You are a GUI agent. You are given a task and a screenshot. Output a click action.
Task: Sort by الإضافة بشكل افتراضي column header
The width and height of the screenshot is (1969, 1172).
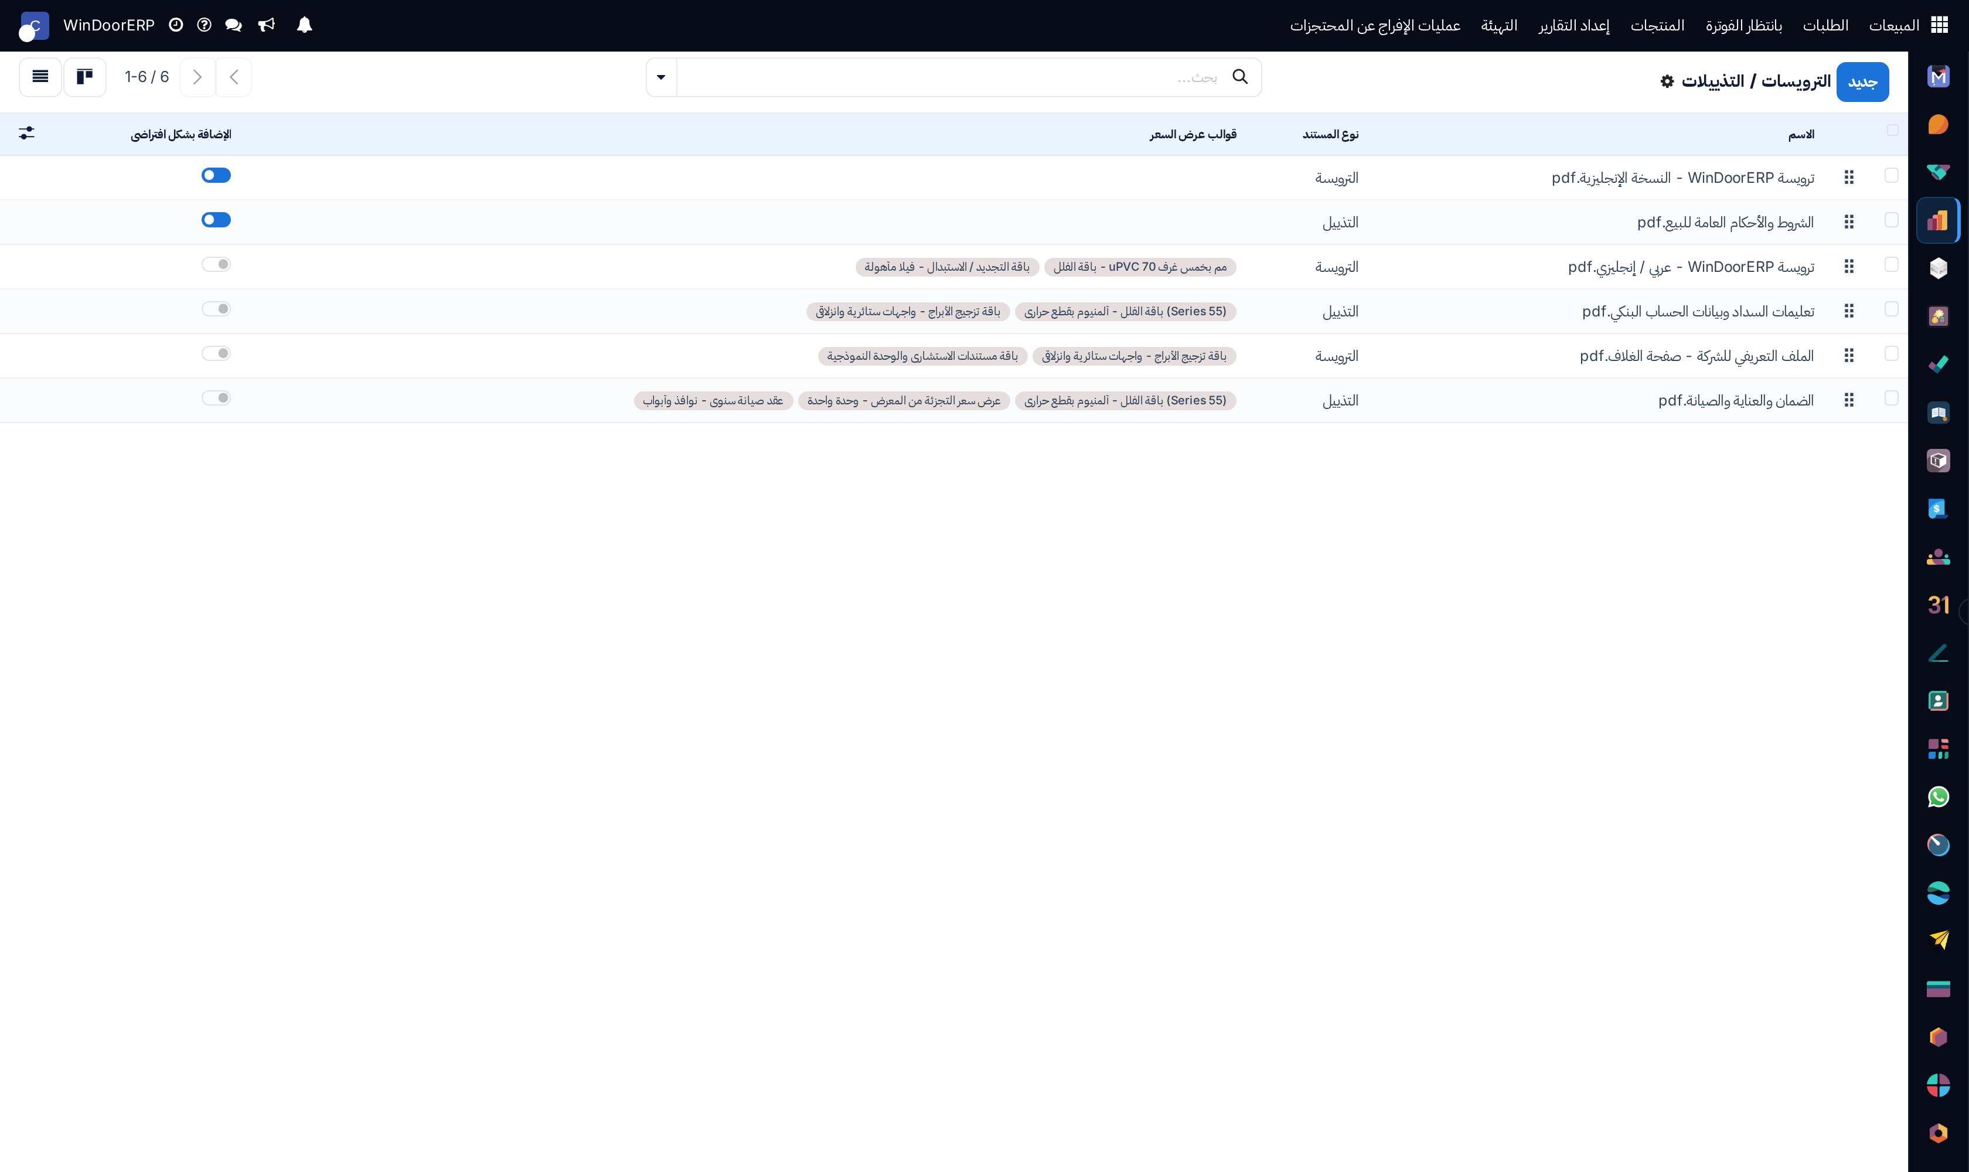coord(181,134)
